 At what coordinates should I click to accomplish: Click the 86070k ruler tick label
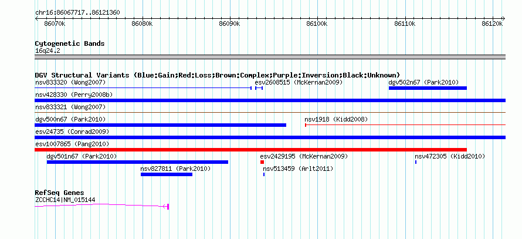55,24
